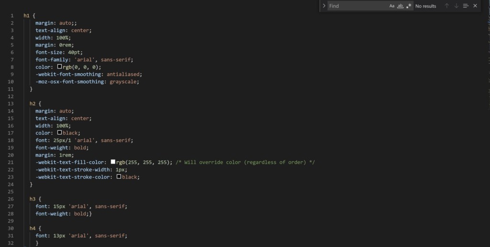Close the Find widget
Viewport: 490px width, 247px height.
click(x=475, y=6)
